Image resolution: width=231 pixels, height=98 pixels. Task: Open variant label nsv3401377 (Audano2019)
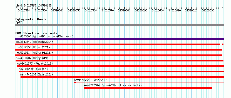35,64
